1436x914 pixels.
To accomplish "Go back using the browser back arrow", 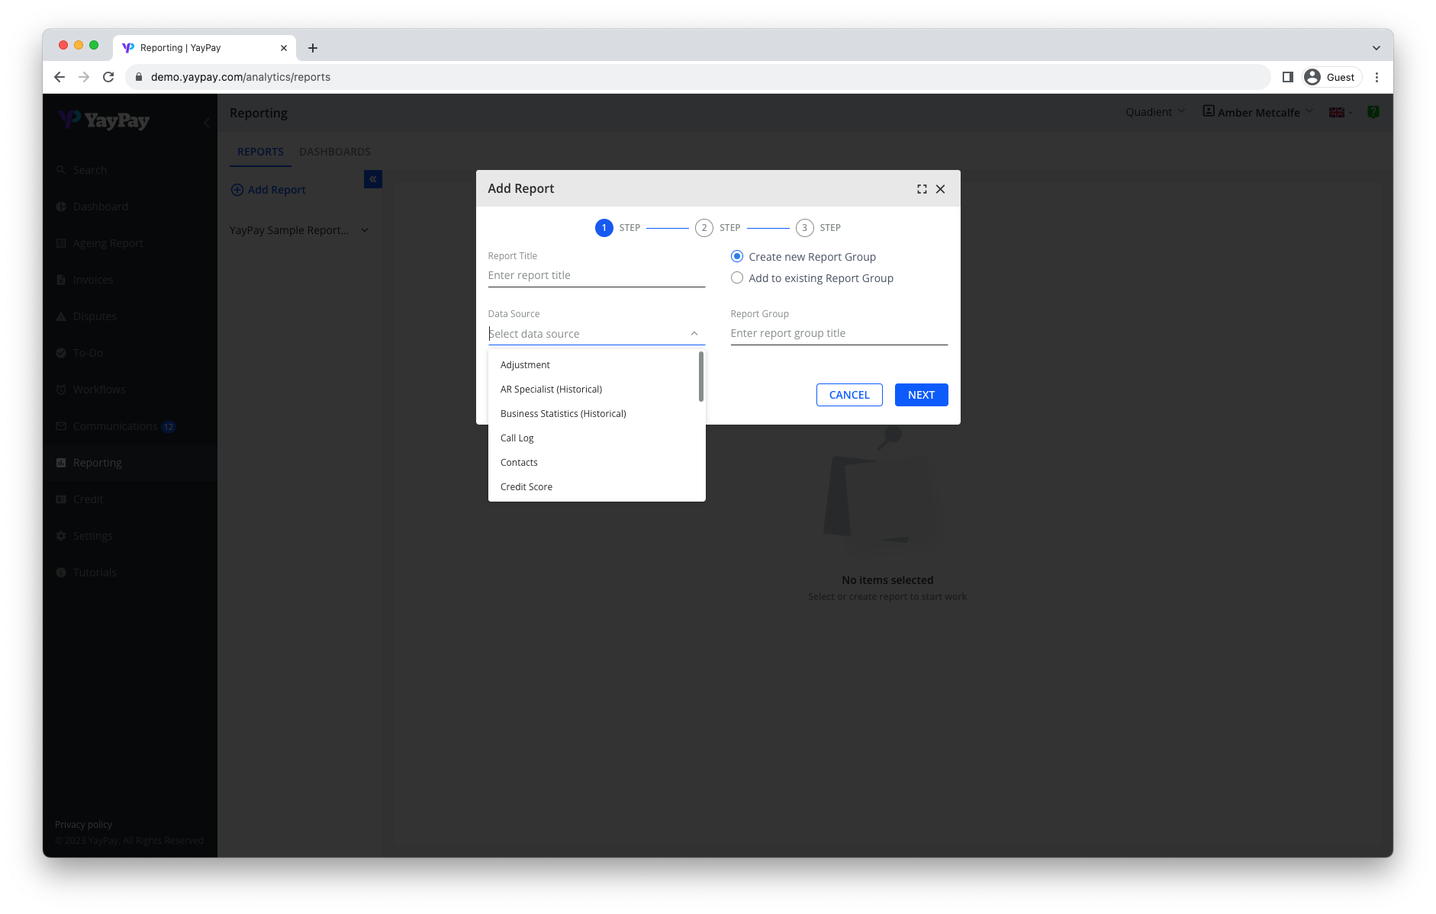I will (x=60, y=77).
